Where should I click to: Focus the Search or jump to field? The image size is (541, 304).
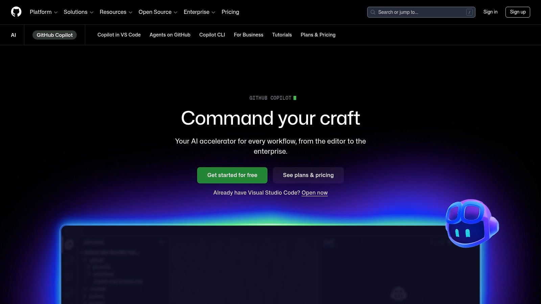[x=421, y=12]
